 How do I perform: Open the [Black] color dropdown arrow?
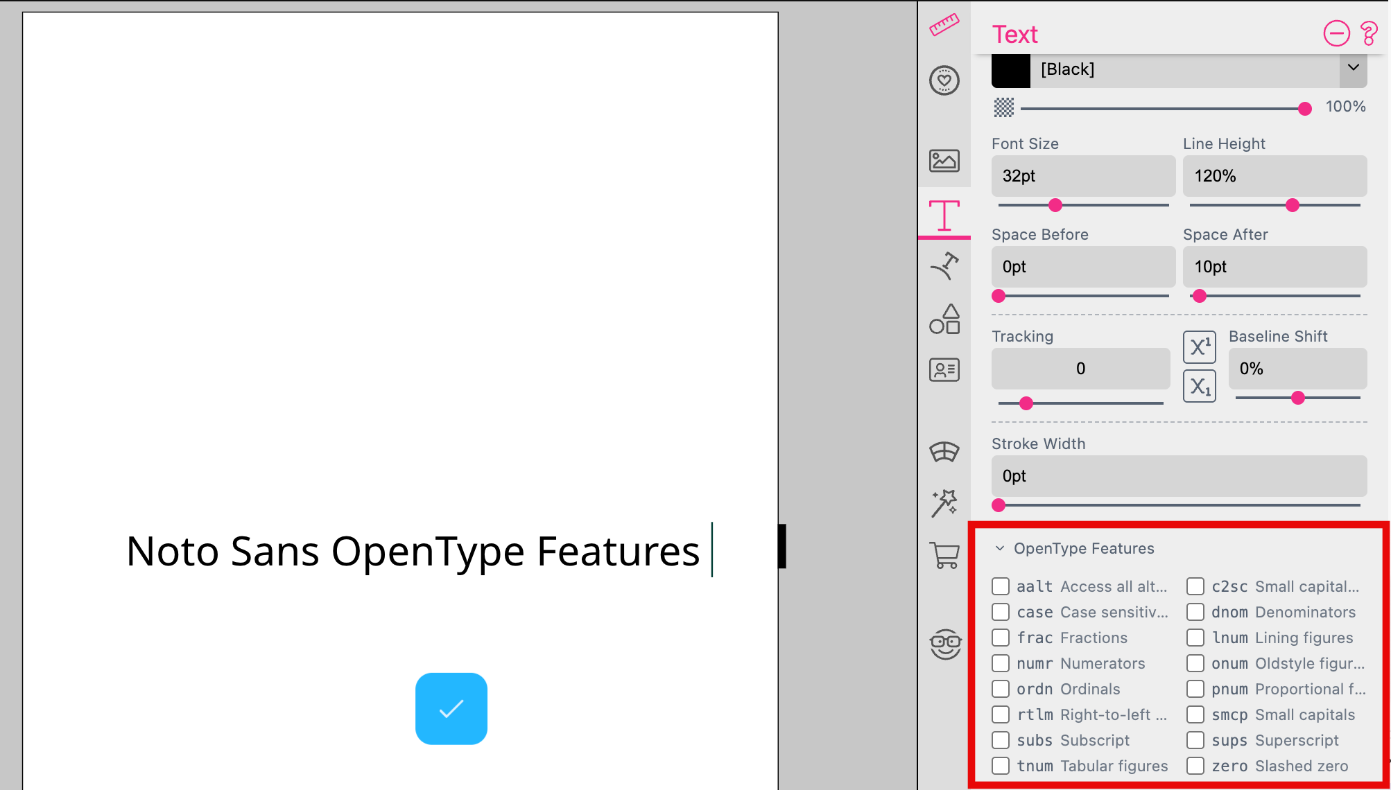click(x=1353, y=68)
